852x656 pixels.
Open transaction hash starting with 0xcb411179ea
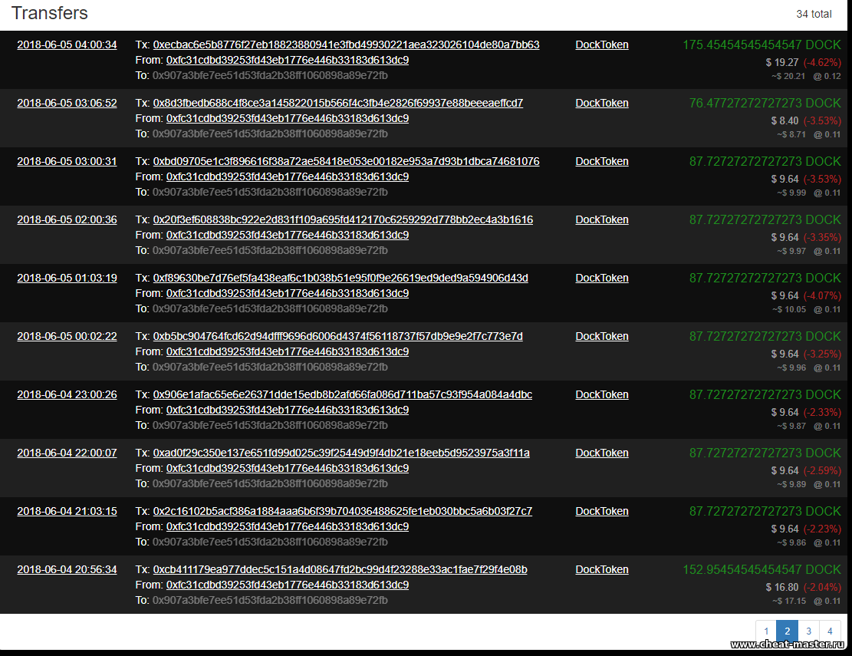click(340, 569)
